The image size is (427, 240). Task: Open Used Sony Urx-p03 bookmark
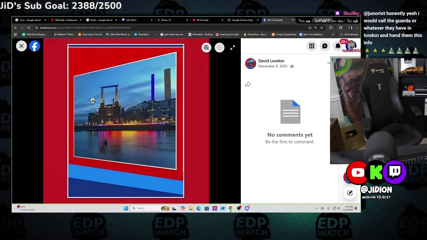[x=228, y=34]
